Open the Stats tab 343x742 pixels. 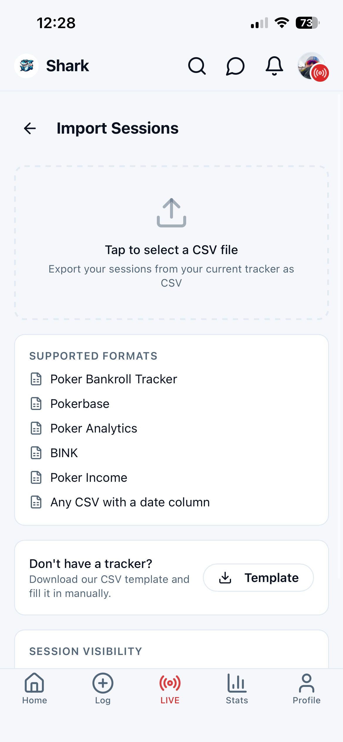tap(237, 689)
